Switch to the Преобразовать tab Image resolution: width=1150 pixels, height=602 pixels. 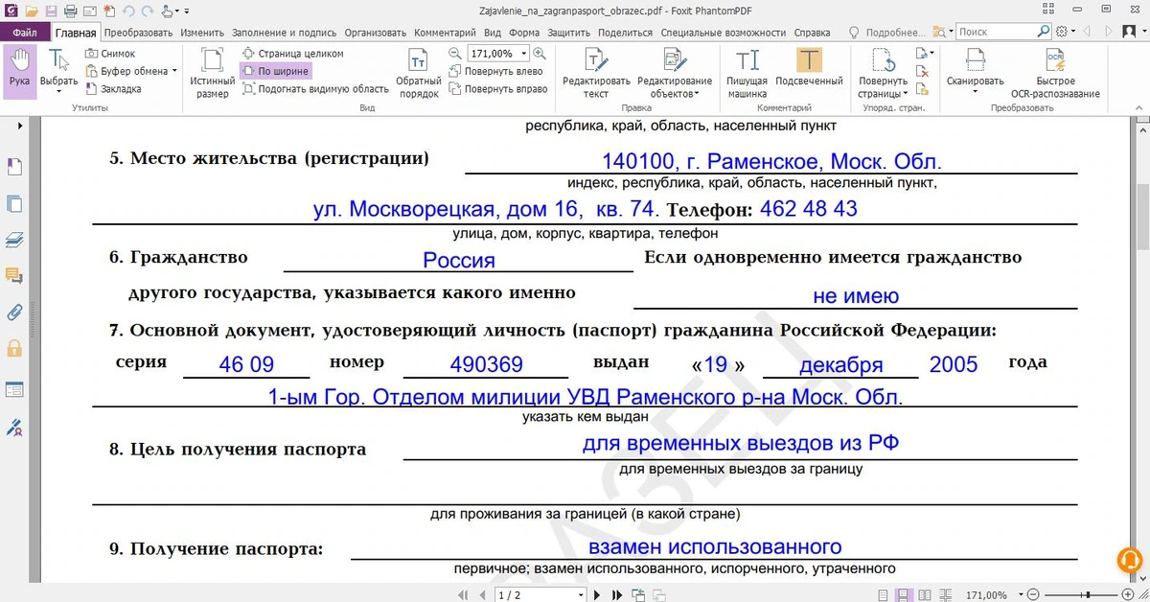click(x=138, y=33)
